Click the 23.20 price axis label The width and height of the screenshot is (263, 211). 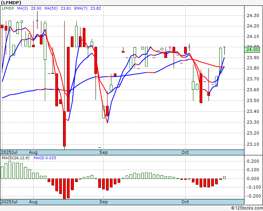pos(253,133)
